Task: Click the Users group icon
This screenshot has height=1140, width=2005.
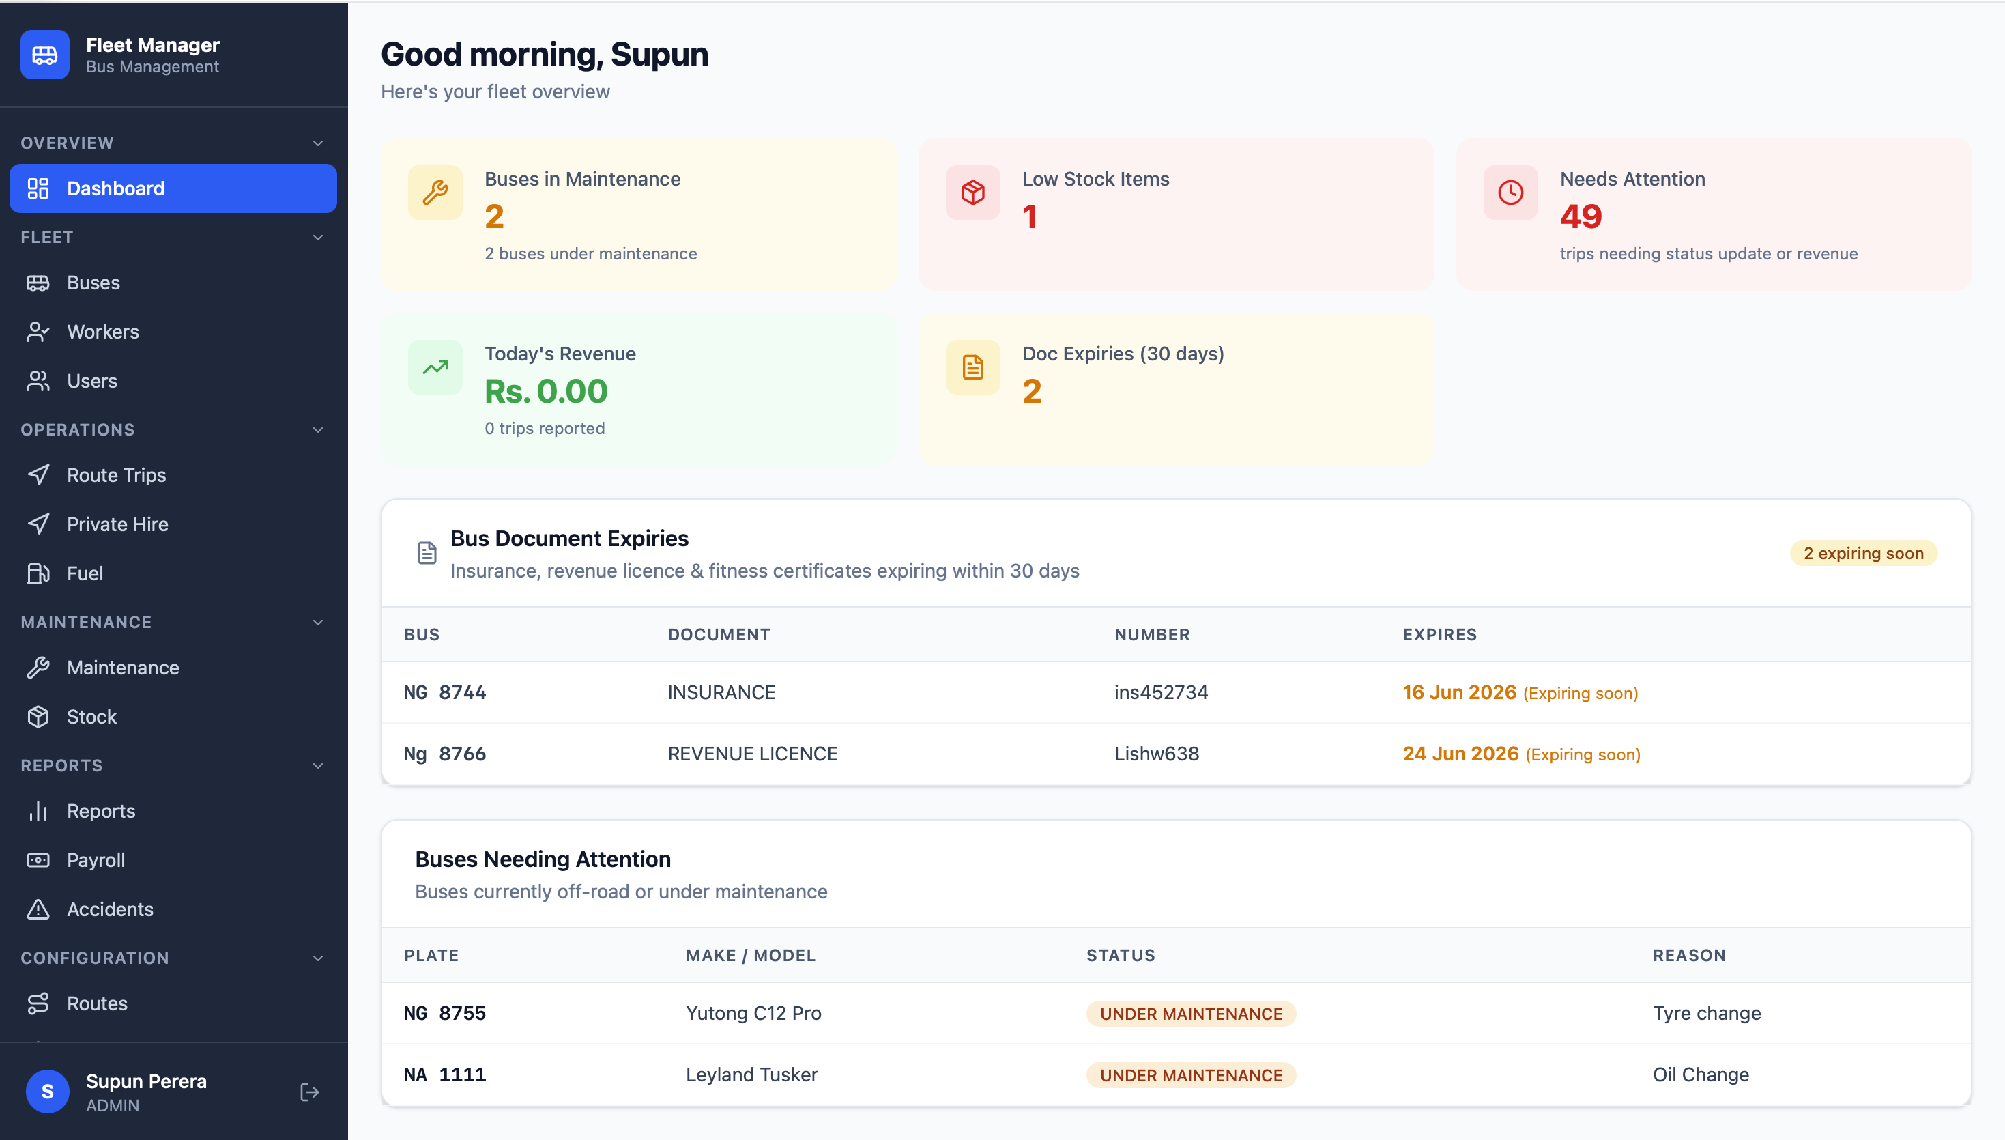Action: pos(38,382)
